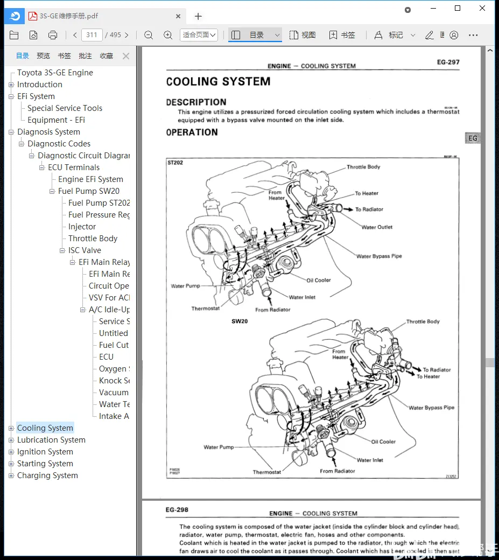Collapse the EFi System node
This screenshot has height=560, width=499.
click(11, 97)
